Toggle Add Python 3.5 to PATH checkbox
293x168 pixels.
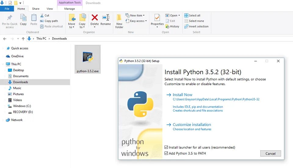click(x=166, y=153)
